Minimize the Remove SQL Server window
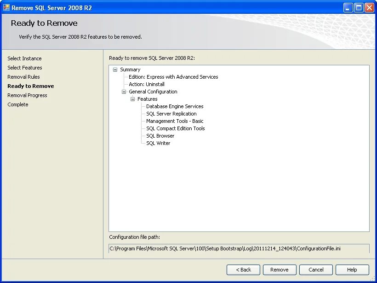Viewport: 377px width, 283px height. point(348,8)
